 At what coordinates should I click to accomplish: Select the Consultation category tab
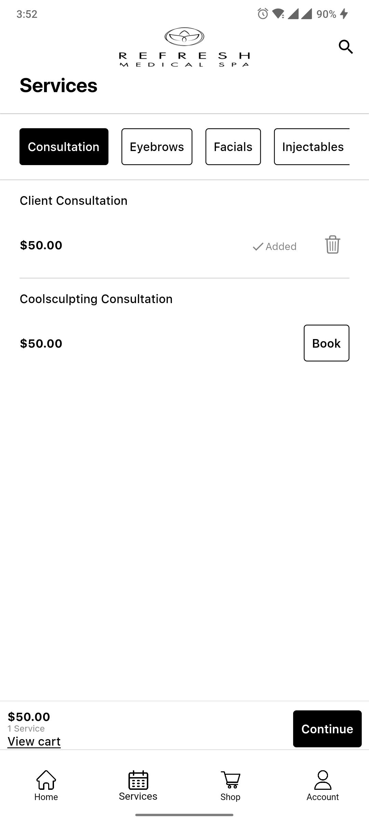click(64, 147)
